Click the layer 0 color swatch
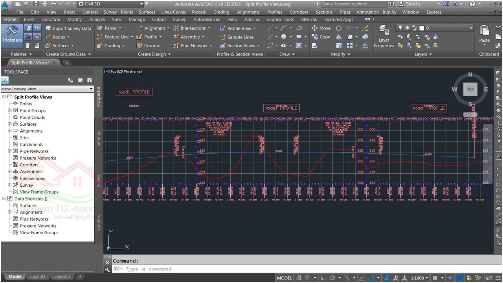The height and width of the screenshot is (283, 503). tap(422, 28)
